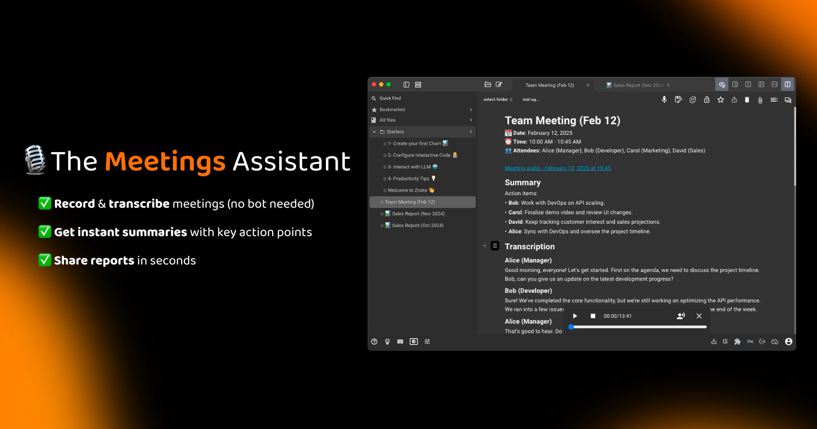Collapse the Starters folder chevron
The width and height of the screenshot is (817, 429).
tap(374, 132)
